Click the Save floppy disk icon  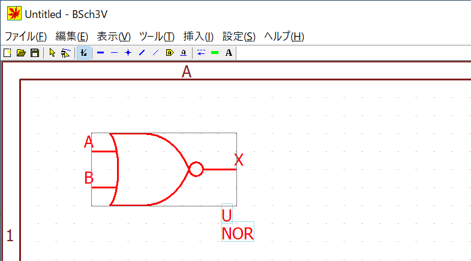pyautogui.click(x=35, y=53)
